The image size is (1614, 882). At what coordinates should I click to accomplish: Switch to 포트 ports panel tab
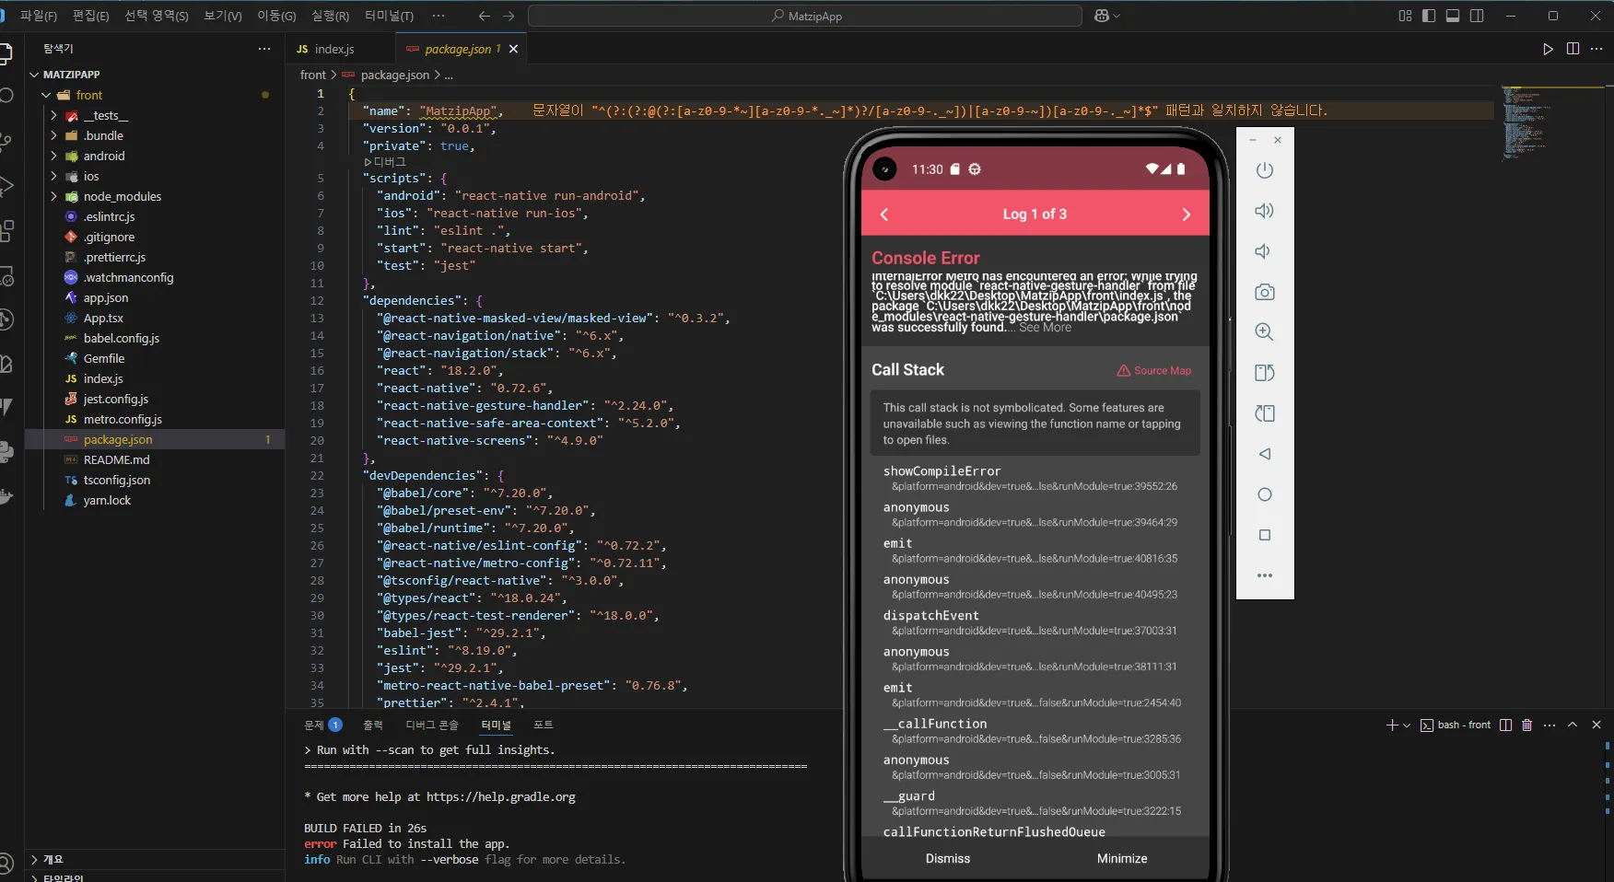(544, 725)
